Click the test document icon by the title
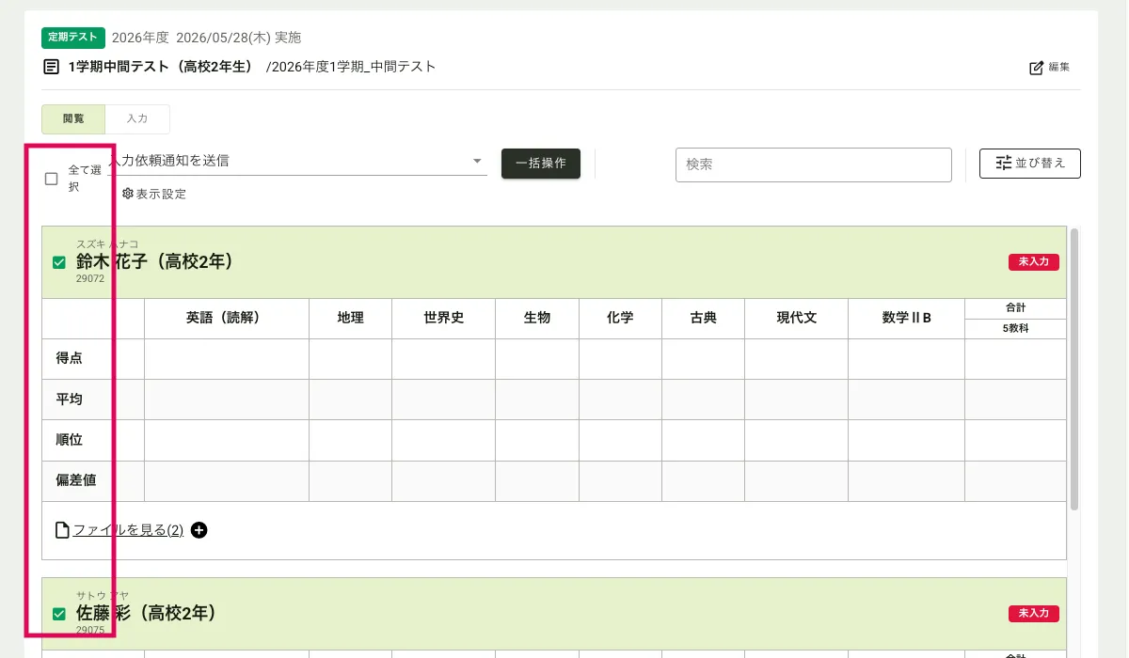The width and height of the screenshot is (1129, 658). point(51,67)
